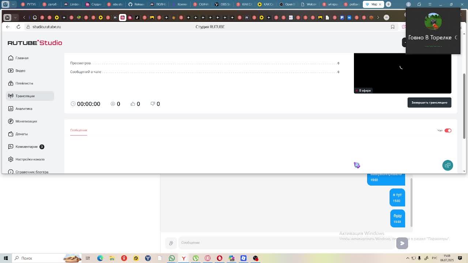The width and height of the screenshot is (468, 263).
Task: Open Аналитика section
Action: point(24,108)
